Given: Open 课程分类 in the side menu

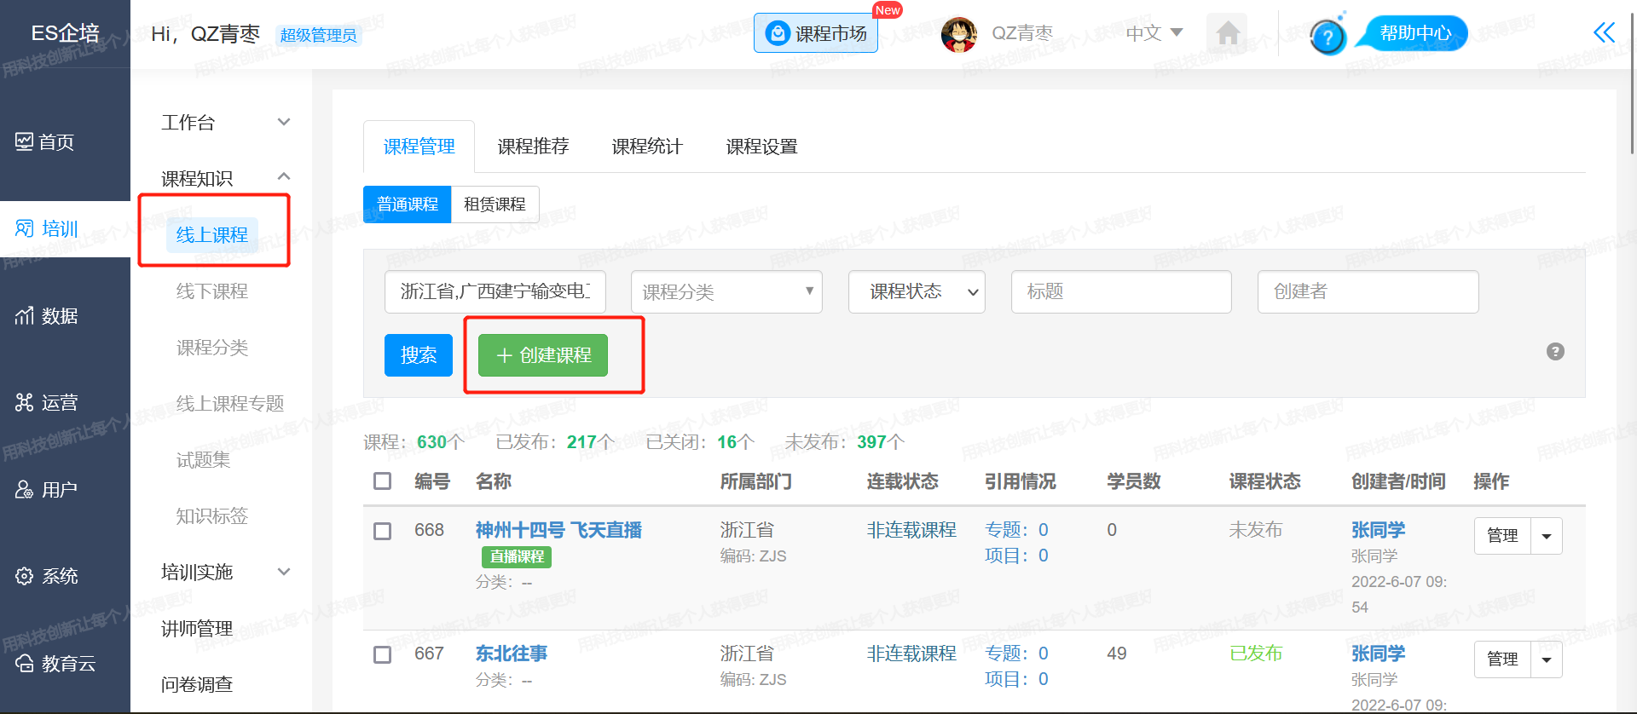Looking at the screenshot, I should [212, 348].
